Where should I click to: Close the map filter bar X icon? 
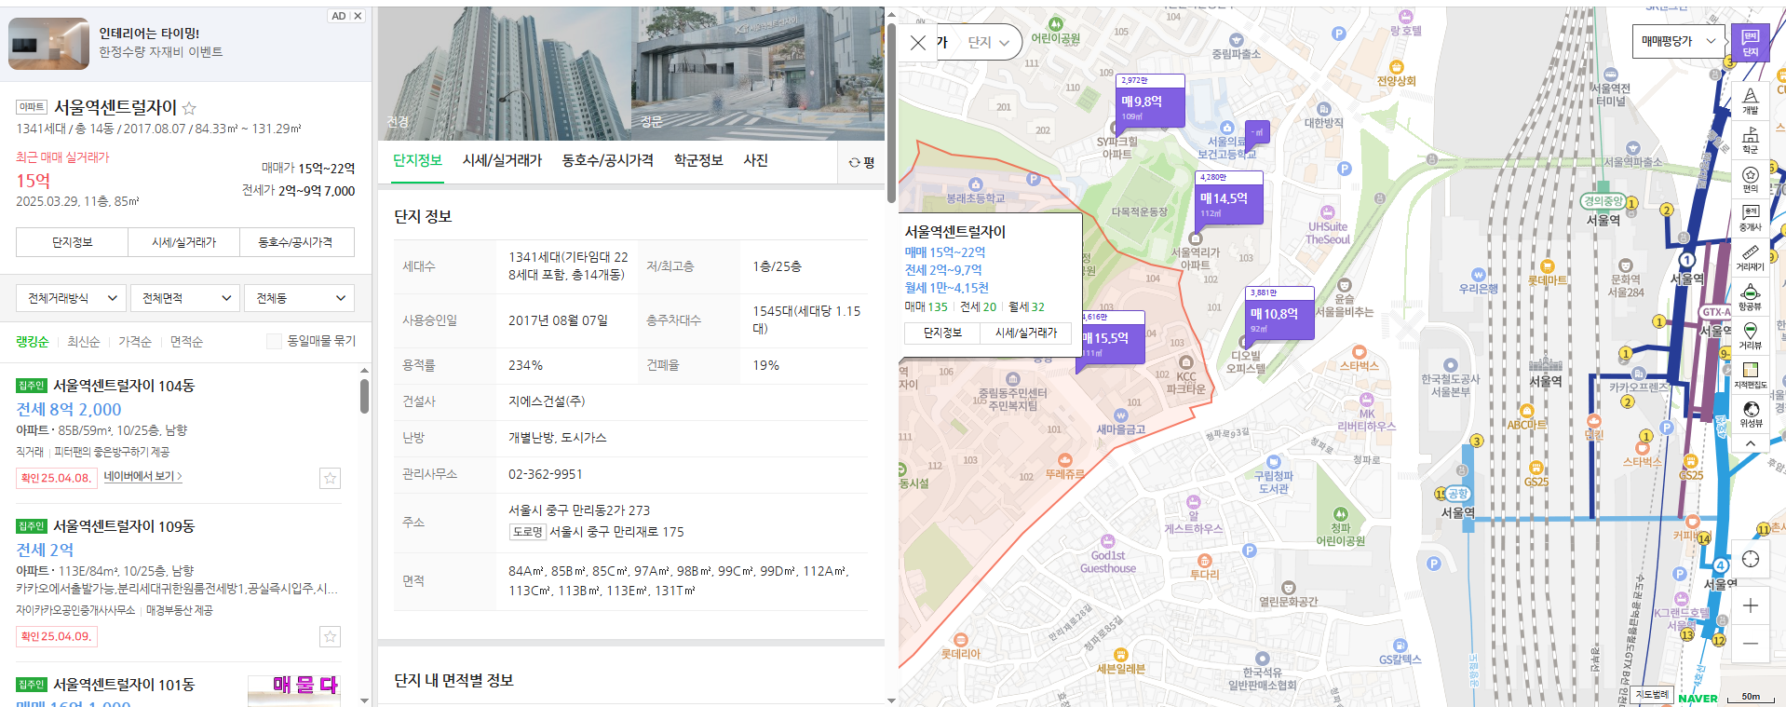[918, 43]
